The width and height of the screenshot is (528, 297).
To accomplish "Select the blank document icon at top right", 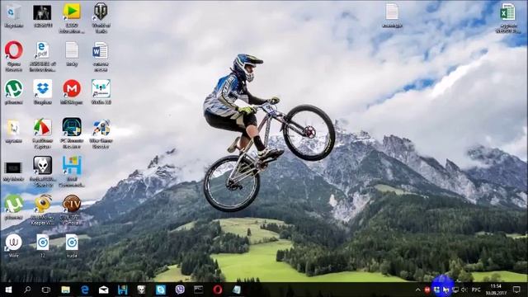I will point(392,12).
